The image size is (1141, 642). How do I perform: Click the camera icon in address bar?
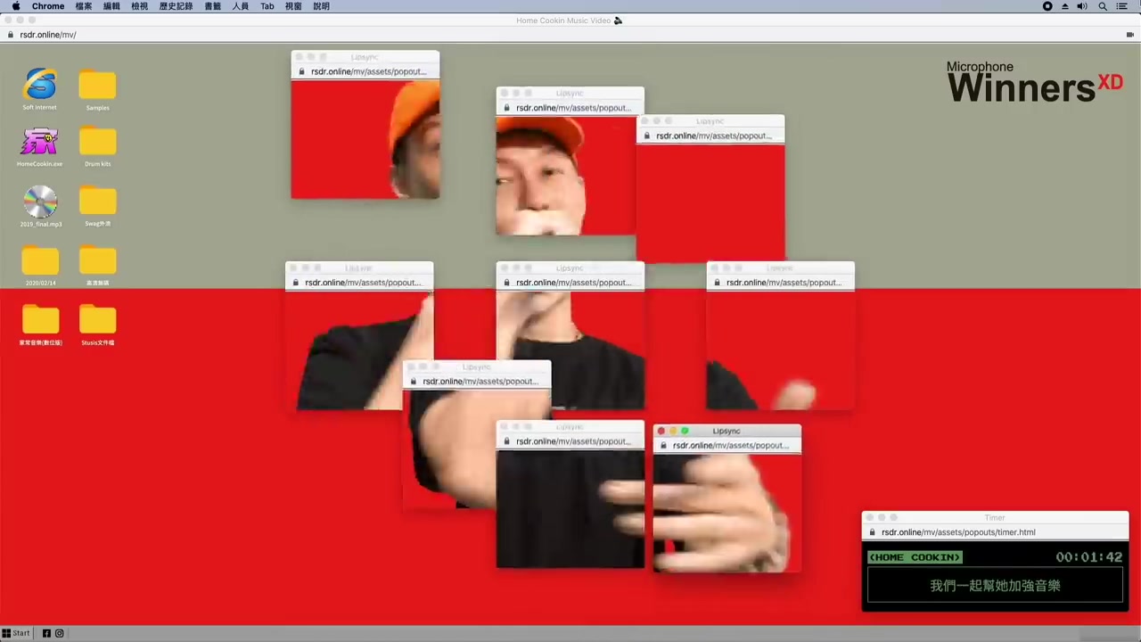pyautogui.click(x=1130, y=35)
